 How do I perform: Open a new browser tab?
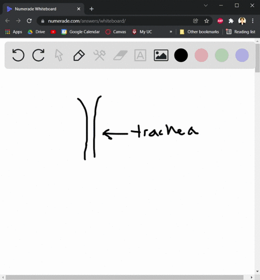92,9
